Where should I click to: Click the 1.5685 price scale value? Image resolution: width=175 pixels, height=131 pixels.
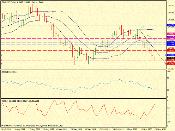click(x=171, y=48)
